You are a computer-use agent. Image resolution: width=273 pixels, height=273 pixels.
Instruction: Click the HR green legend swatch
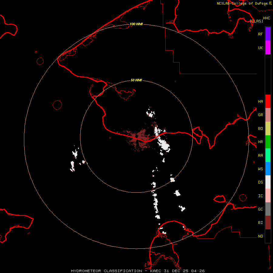click(268, 142)
